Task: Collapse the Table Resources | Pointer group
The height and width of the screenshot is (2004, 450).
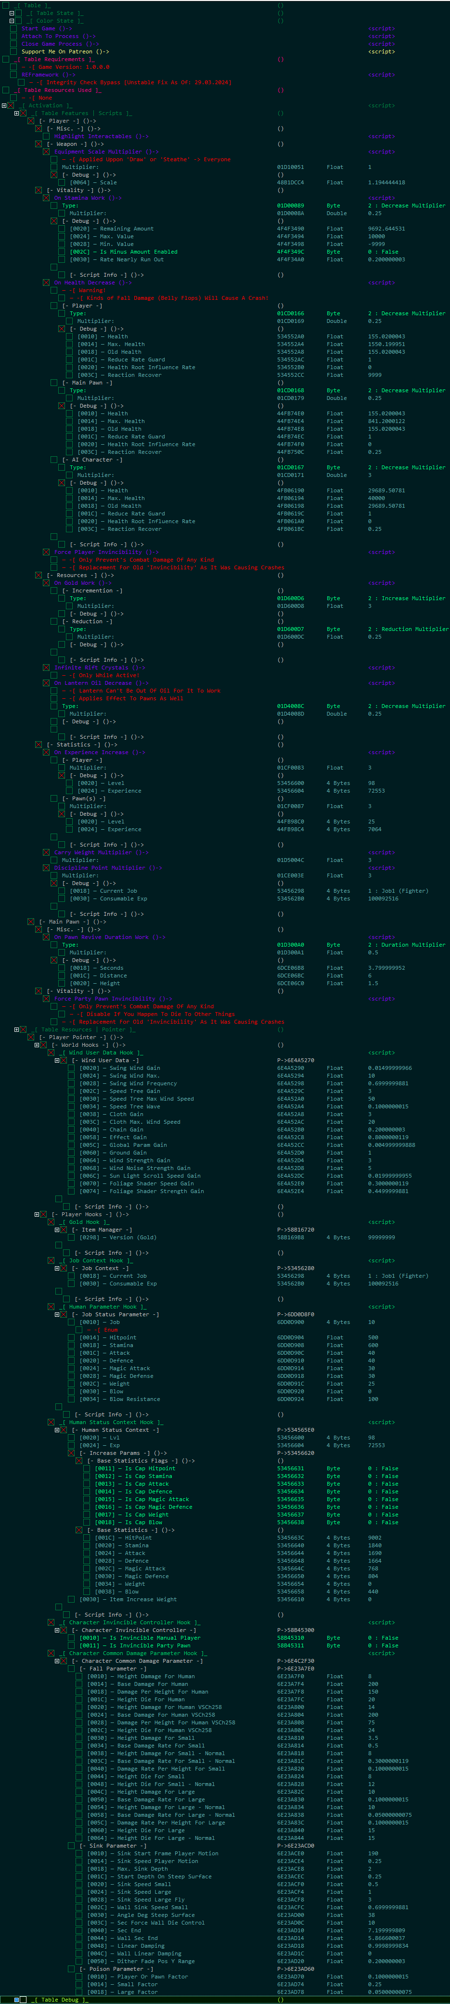Action: [16, 1029]
